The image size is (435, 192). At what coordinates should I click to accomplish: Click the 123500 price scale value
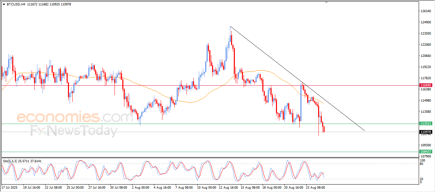click(426, 34)
